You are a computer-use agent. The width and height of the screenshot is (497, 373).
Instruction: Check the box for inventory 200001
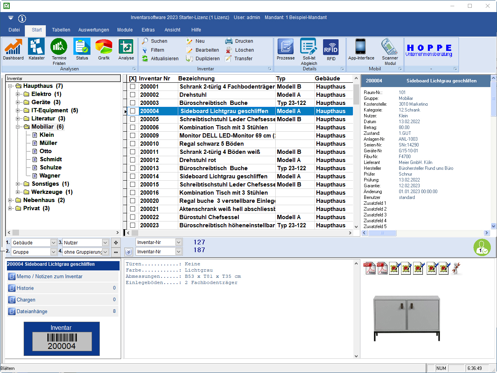pos(132,87)
